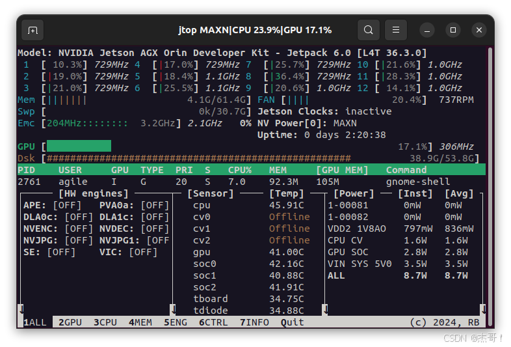Click Jetson Clocks: inactive status
Viewport: 511px width, 347px height.
click(324, 111)
